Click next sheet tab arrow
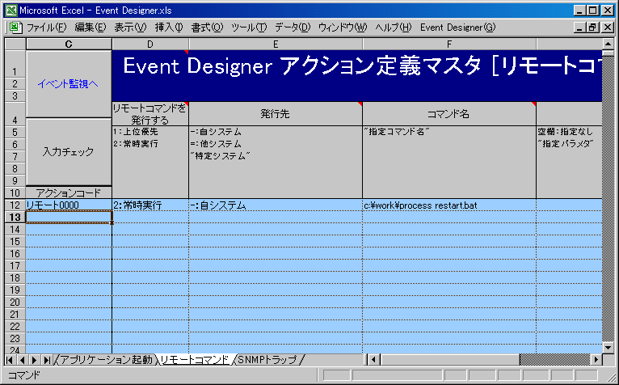 [x=35, y=360]
